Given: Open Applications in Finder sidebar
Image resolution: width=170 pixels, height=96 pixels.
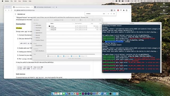Looking at the screenshot, I should point(39,33).
